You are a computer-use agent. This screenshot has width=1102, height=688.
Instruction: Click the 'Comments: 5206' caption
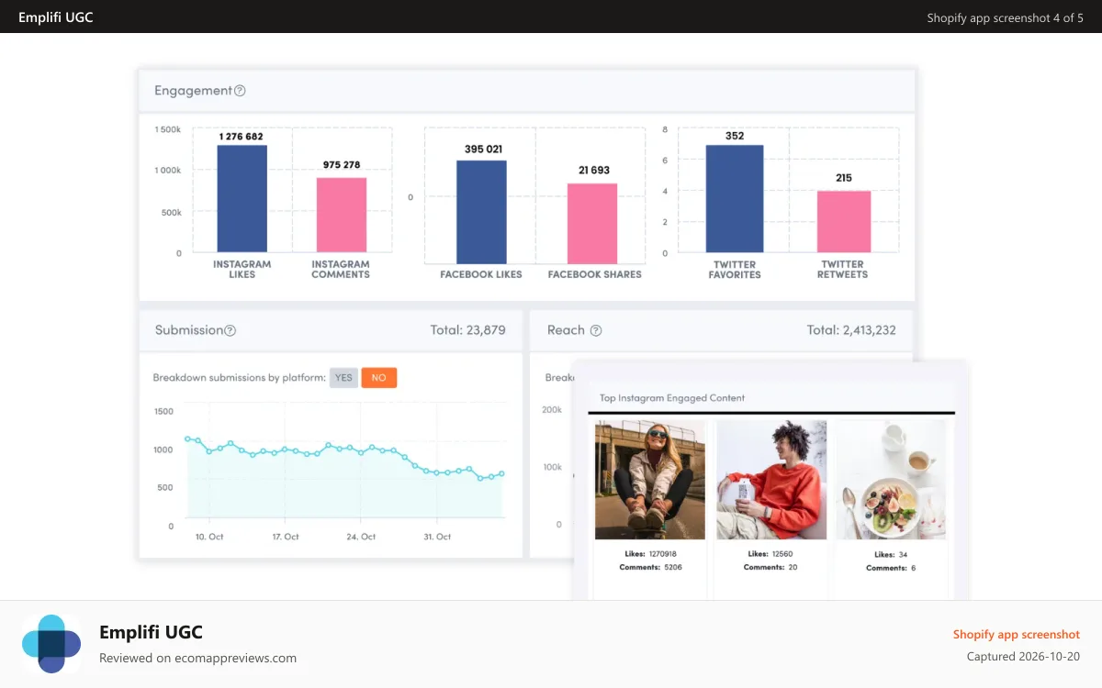[650, 567]
